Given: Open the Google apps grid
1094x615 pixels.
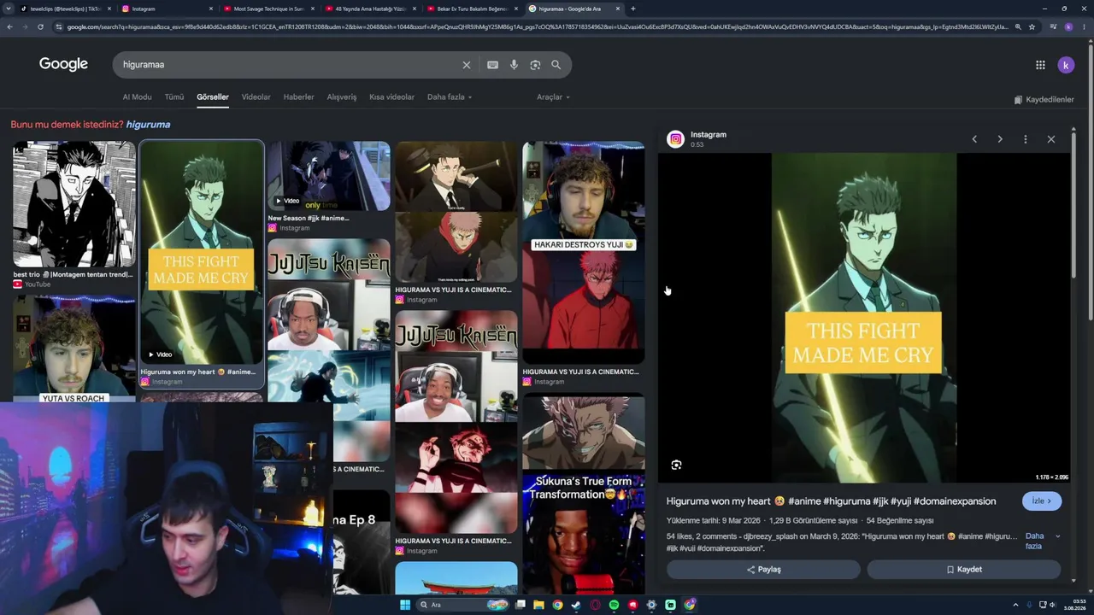Looking at the screenshot, I should tap(1040, 65).
